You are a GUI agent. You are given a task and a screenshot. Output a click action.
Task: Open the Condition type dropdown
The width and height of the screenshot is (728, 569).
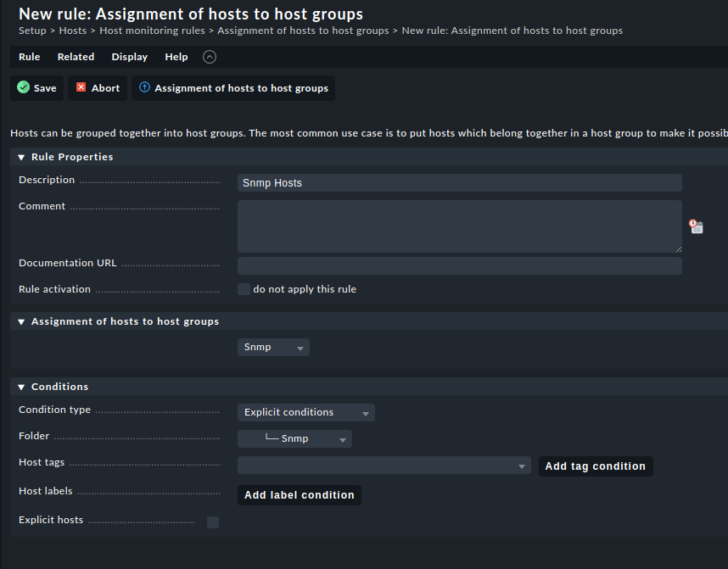(x=305, y=412)
